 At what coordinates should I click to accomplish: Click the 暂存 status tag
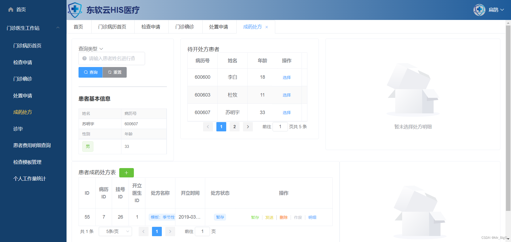(220, 217)
